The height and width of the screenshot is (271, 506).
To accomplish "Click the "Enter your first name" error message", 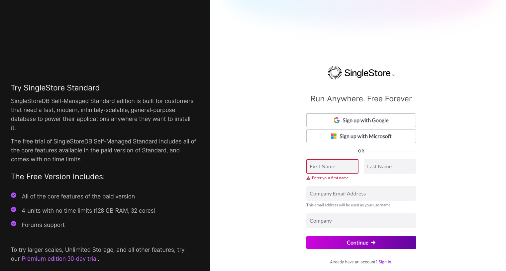I will [330, 178].
